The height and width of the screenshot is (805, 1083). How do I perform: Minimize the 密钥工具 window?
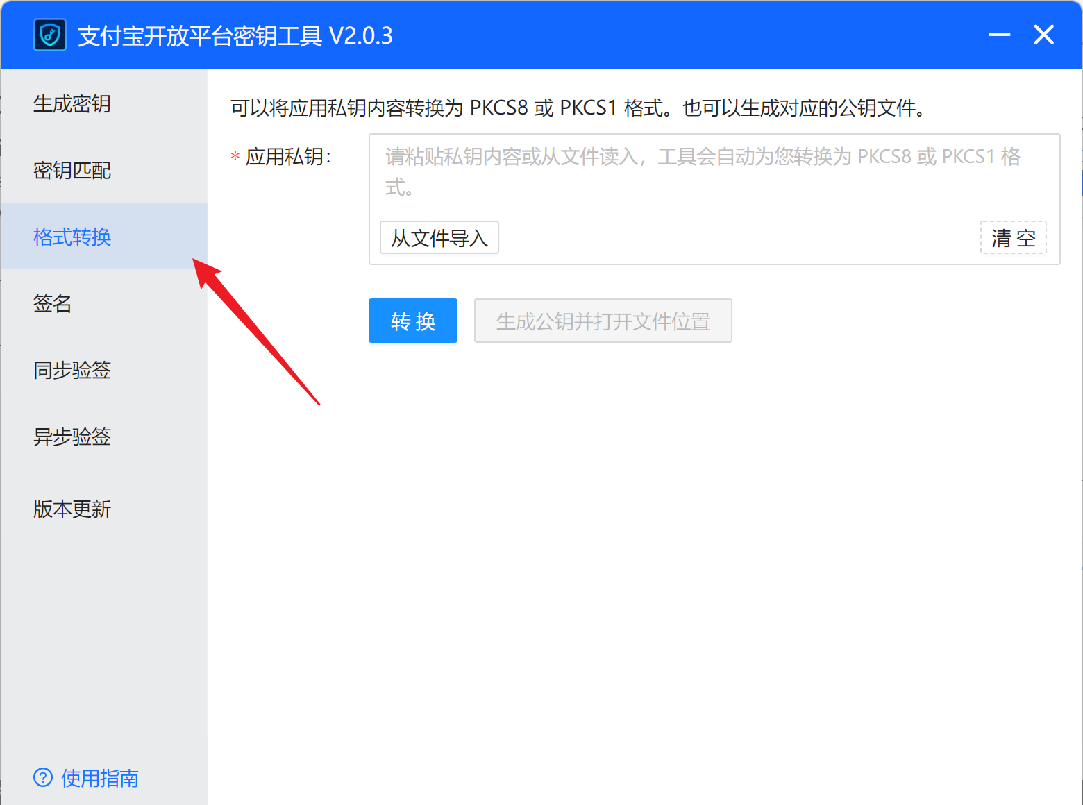(x=1000, y=35)
